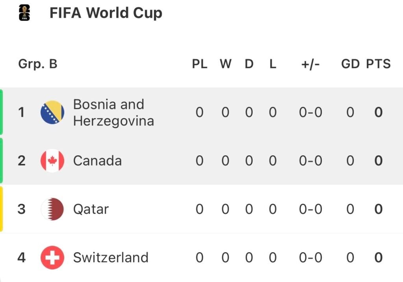Sort by the GD column header
403x282 pixels.
(350, 64)
